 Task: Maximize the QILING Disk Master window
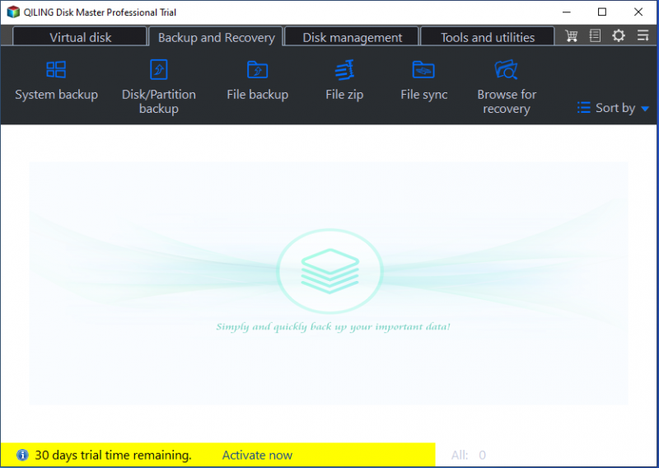pyautogui.click(x=602, y=12)
